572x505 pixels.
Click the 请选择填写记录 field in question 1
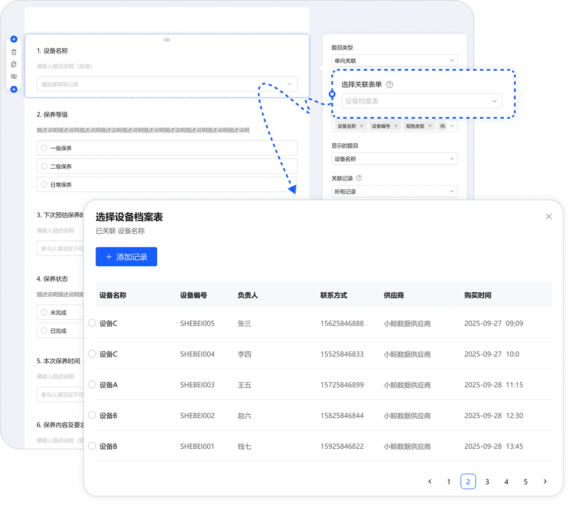click(x=167, y=84)
